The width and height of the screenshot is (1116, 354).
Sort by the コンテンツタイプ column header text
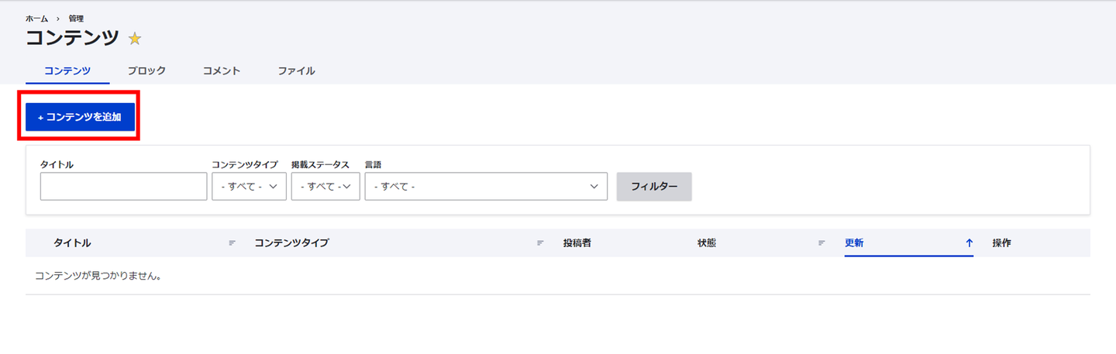[x=291, y=243]
